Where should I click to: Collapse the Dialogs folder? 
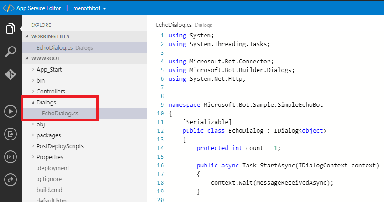pos(33,102)
